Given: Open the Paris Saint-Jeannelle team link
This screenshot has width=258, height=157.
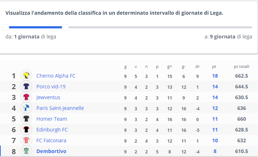Looking at the screenshot, I should coord(60,108).
